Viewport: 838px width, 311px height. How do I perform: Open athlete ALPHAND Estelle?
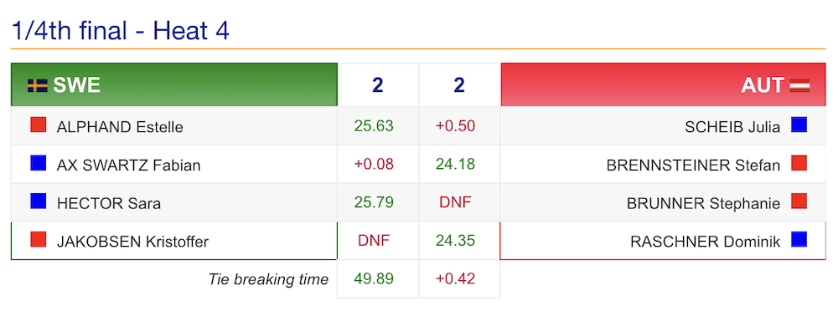[x=120, y=127]
